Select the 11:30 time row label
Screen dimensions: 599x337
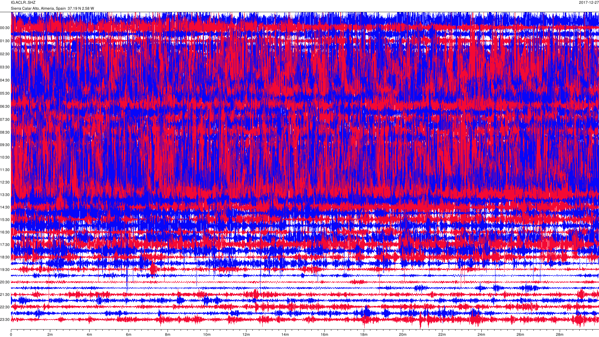(x=5, y=170)
